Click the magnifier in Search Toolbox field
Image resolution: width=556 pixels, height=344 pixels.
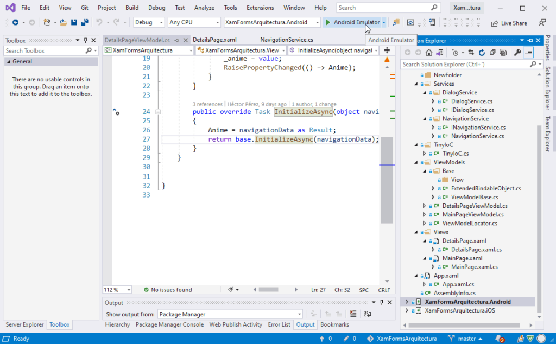pos(89,50)
